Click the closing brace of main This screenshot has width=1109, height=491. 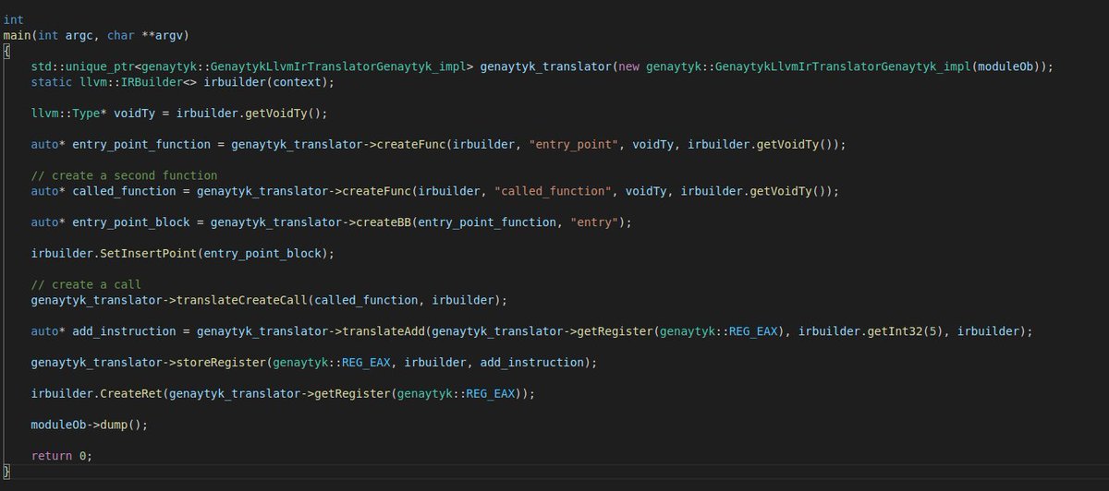point(6,473)
